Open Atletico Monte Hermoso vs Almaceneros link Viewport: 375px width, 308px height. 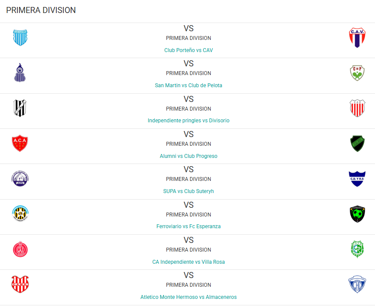click(189, 297)
